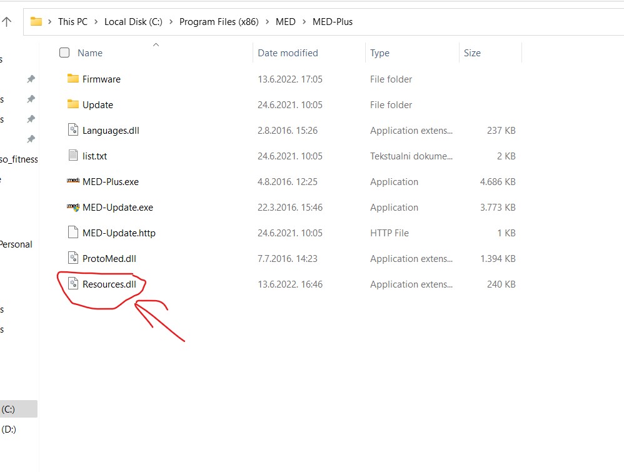This screenshot has height=472, width=624.
Task: Click the Update folder icon
Action: 73,104
